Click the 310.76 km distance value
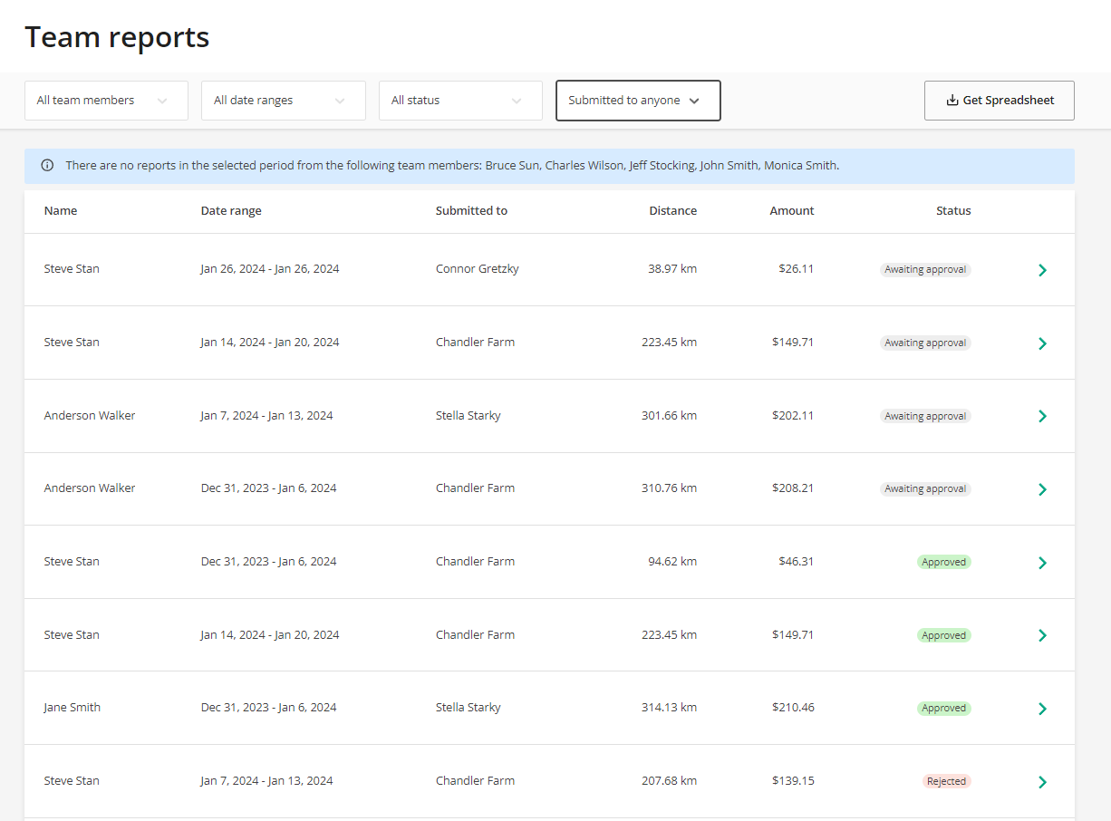Image resolution: width=1111 pixels, height=821 pixels. (x=669, y=488)
